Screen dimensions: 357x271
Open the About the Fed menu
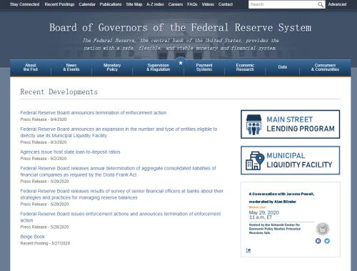coord(31,67)
